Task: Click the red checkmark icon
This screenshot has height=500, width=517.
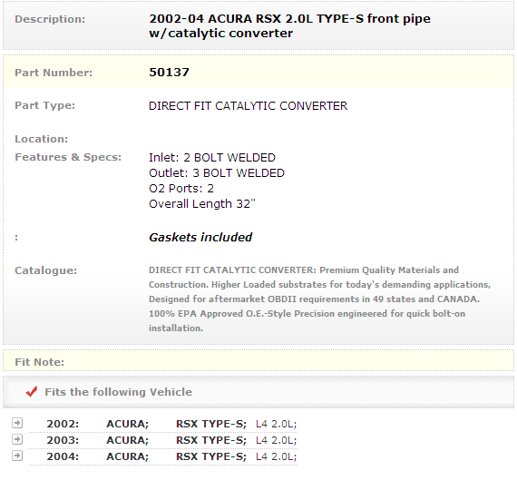Action: coord(32,391)
